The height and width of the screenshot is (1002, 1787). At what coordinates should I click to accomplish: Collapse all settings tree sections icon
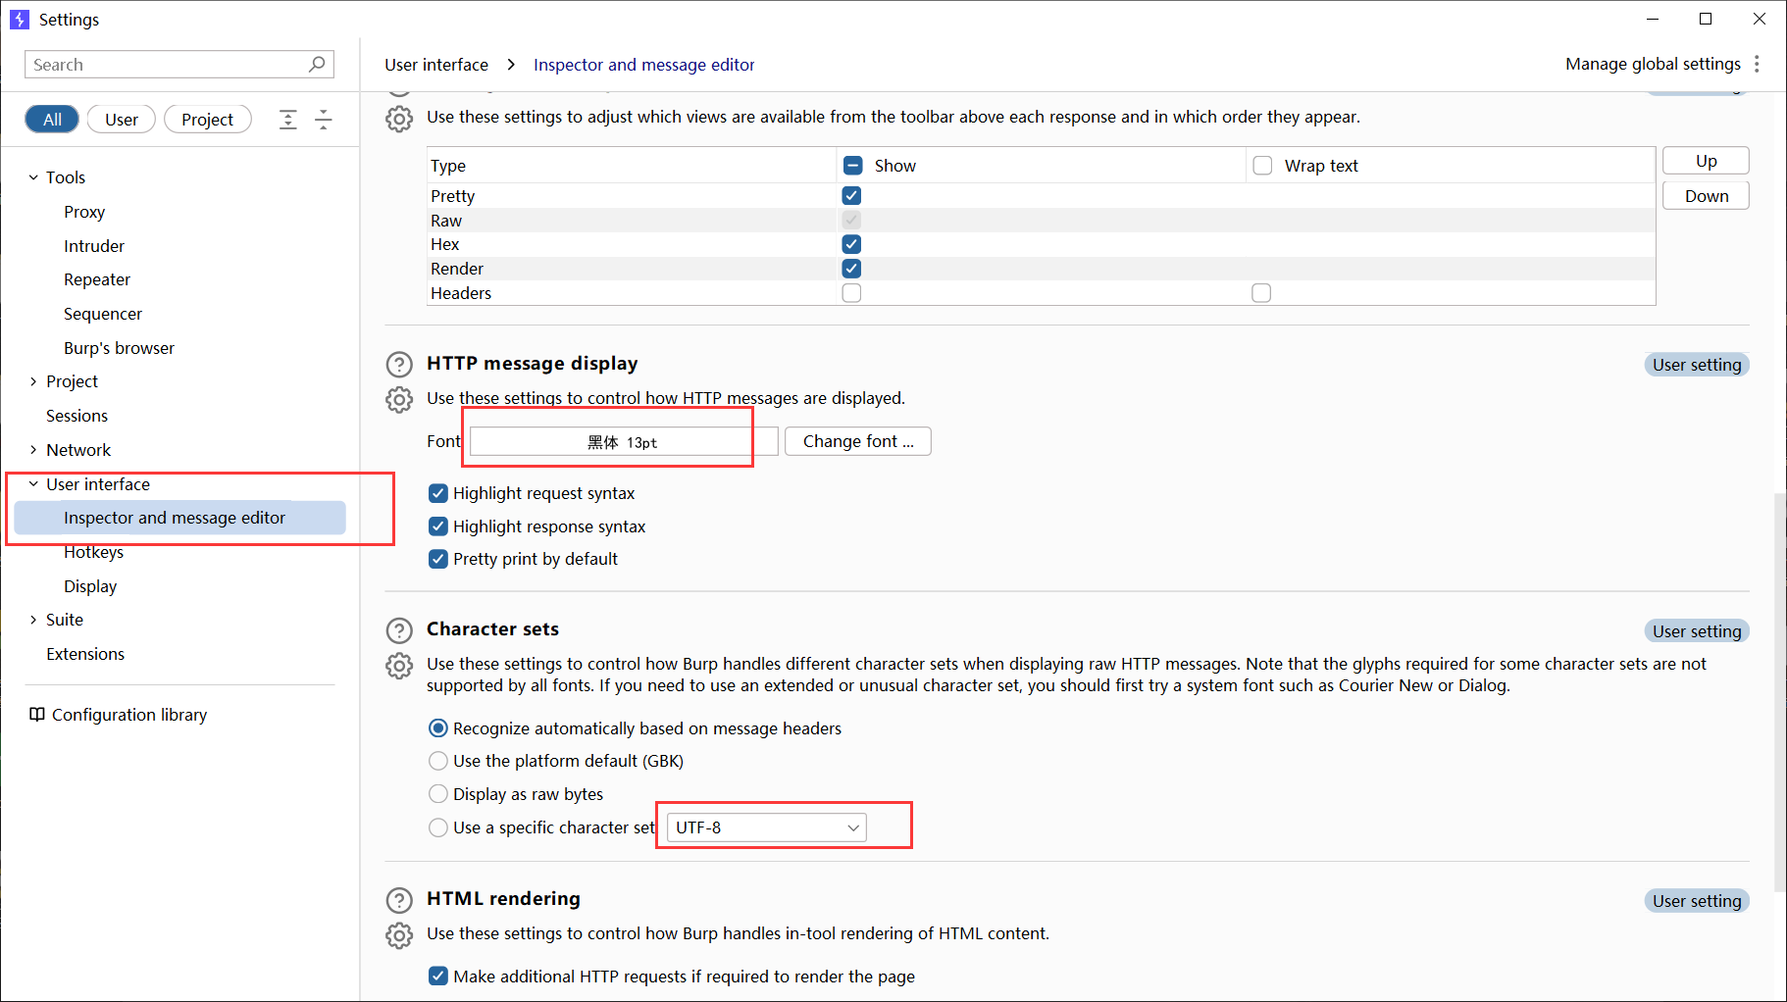pyautogui.click(x=323, y=120)
